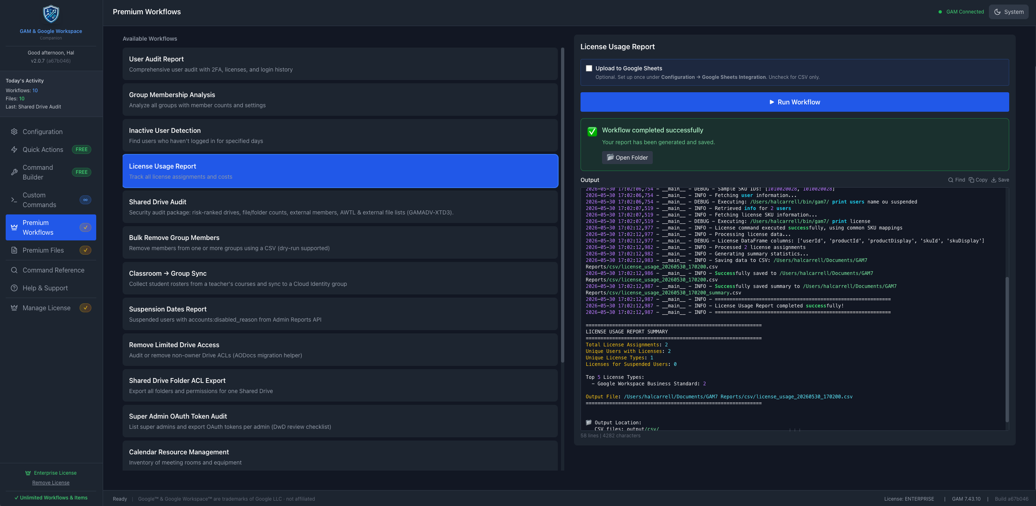Screen dimensions: 1036x506
Task: Click the workflows list vertical scrollbar
Action: click(x=562, y=205)
